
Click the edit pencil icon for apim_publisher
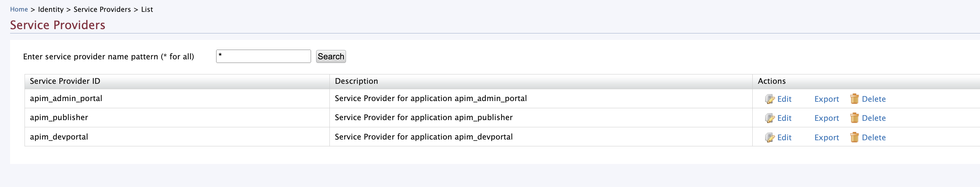click(770, 118)
